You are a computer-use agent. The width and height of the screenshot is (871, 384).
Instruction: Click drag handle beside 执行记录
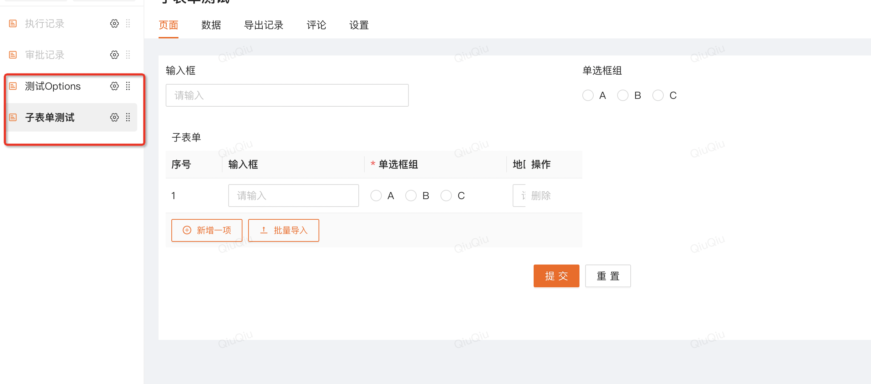coord(128,23)
